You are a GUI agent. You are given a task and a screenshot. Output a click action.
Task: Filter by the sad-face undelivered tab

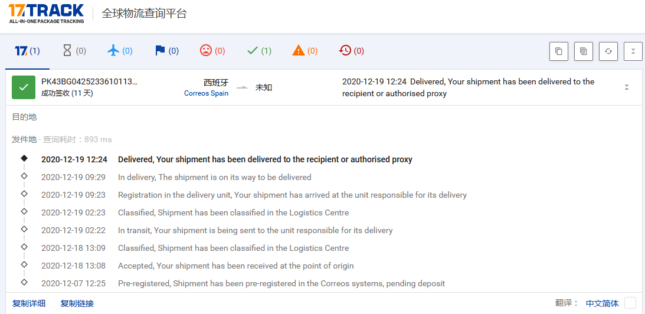(212, 51)
